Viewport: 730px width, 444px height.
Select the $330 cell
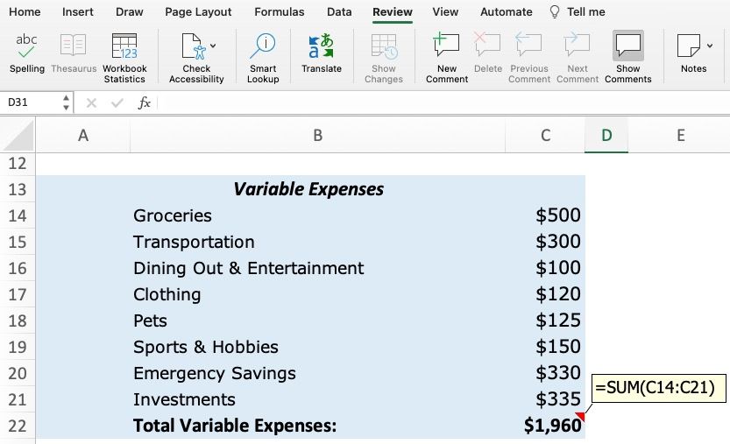pyautogui.click(x=545, y=373)
